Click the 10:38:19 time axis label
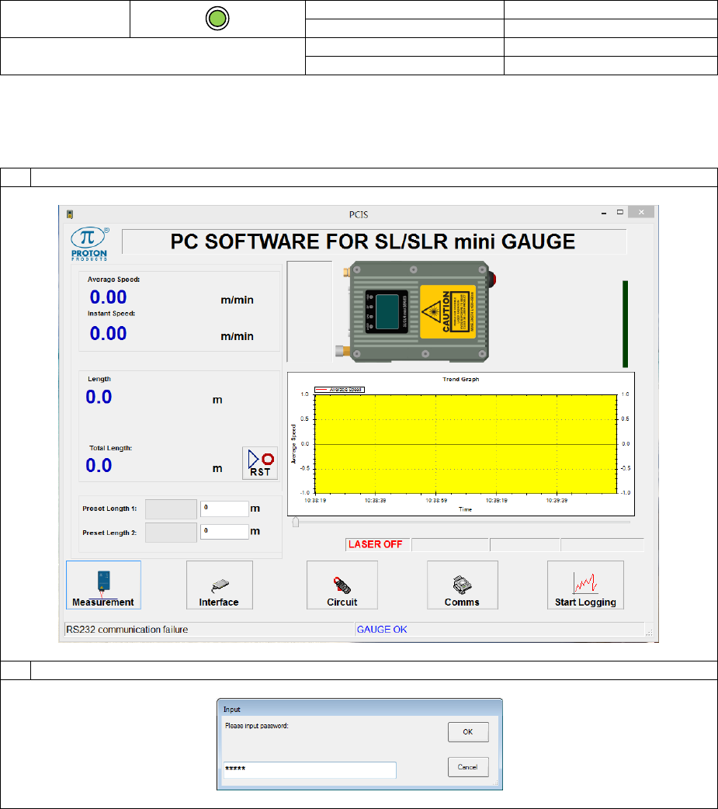The image size is (718, 809). tap(315, 500)
